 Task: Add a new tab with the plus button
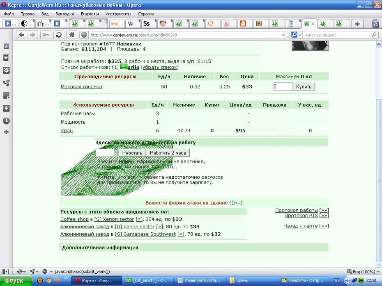pyautogui.click(x=357, y=24)
